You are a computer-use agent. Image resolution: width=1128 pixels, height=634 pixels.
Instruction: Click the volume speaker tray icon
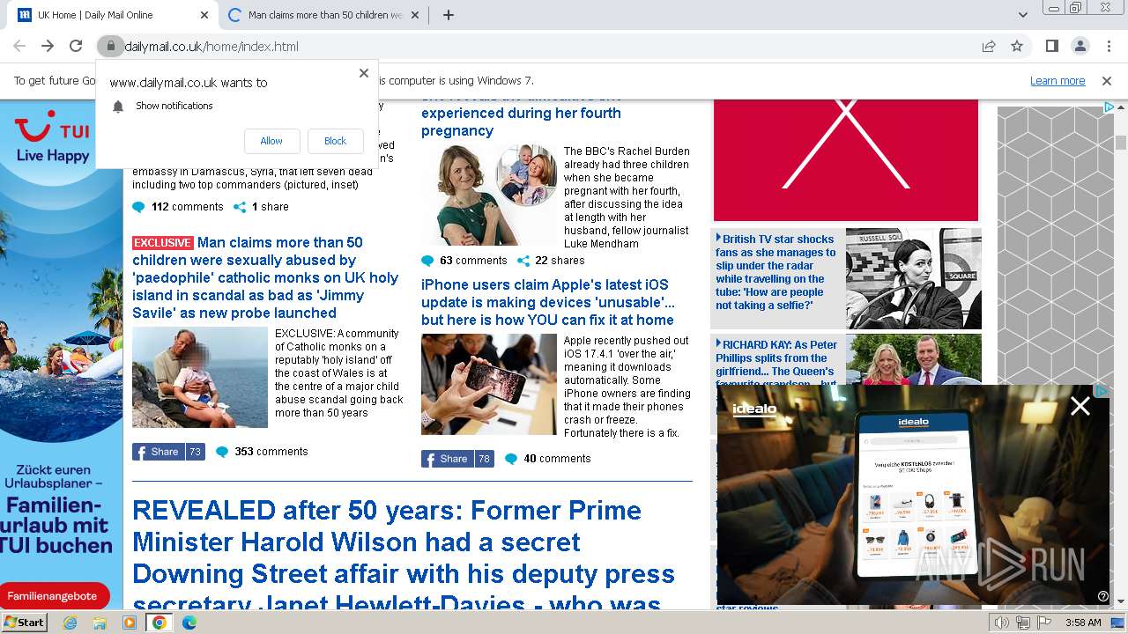coord(1002,623)
